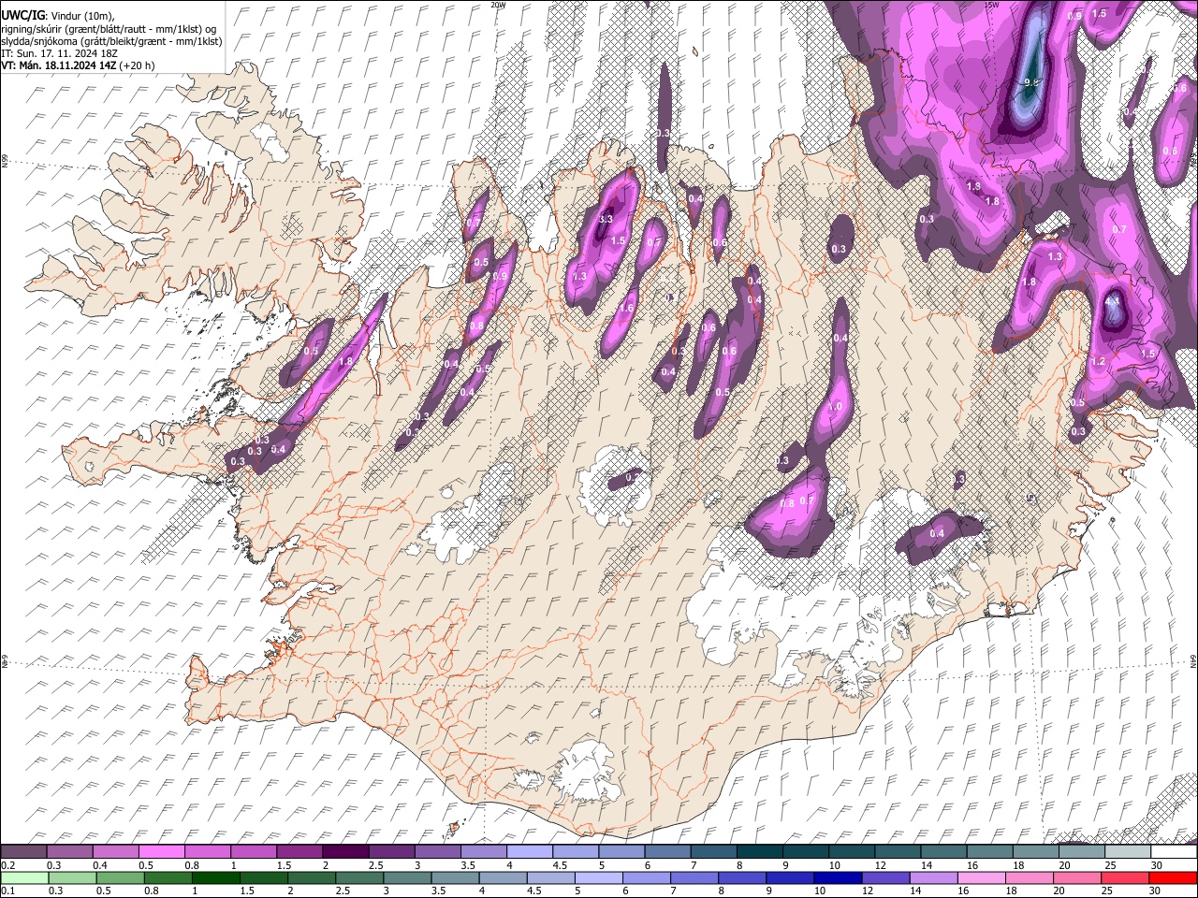Pick the crimson 25 rain-scale swatch
Screen dimensions: 1198x898
1125,876
